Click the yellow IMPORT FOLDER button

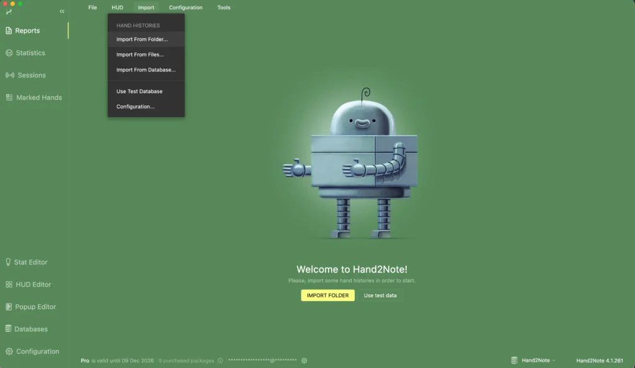327,296
